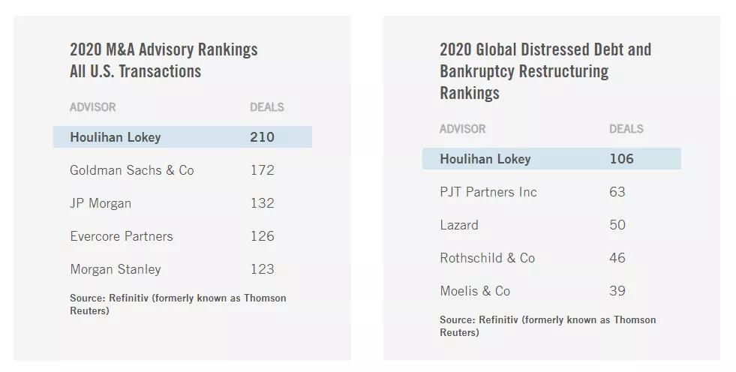Click the Evercore Partners advisor entry
The width and height of the screenshot is (736, 372).
point(122,236)
